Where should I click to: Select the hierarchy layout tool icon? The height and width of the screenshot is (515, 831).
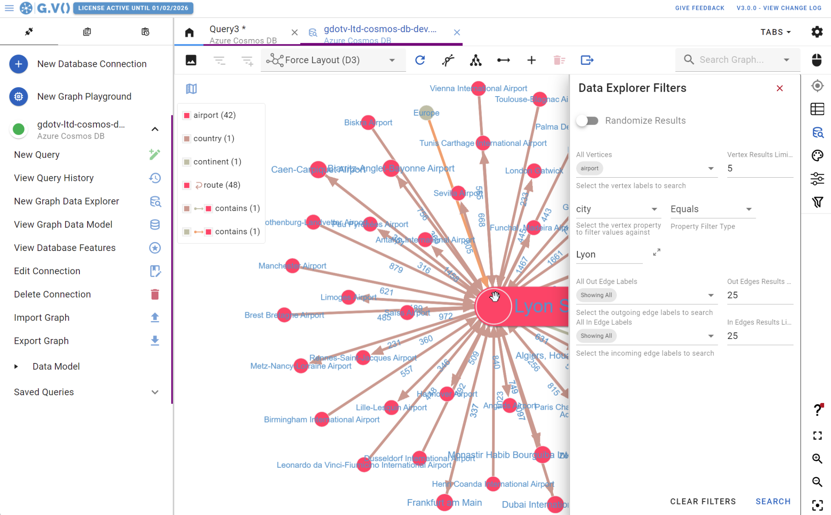[476, 59]
